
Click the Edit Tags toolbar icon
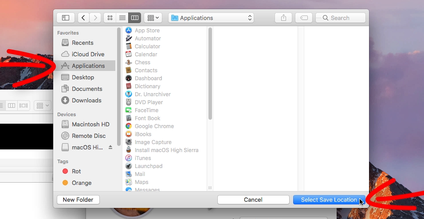click(x=304, y=18)
